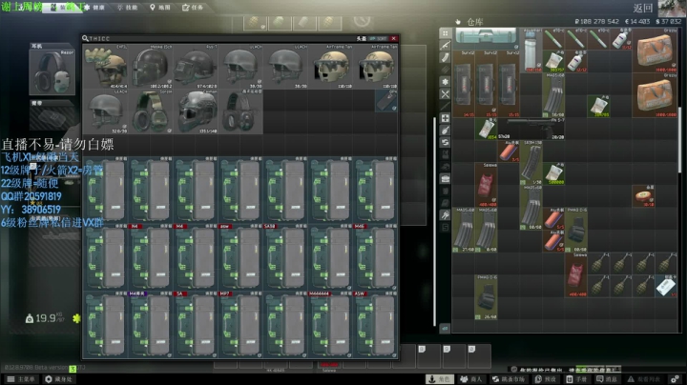Select top Grizzly medical kit in stash
Screen dimensions: 687x385
(655, 51)
